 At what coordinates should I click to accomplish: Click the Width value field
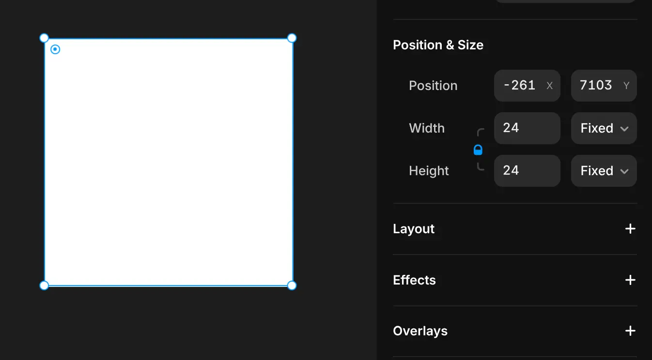click(x=527, y=128)
